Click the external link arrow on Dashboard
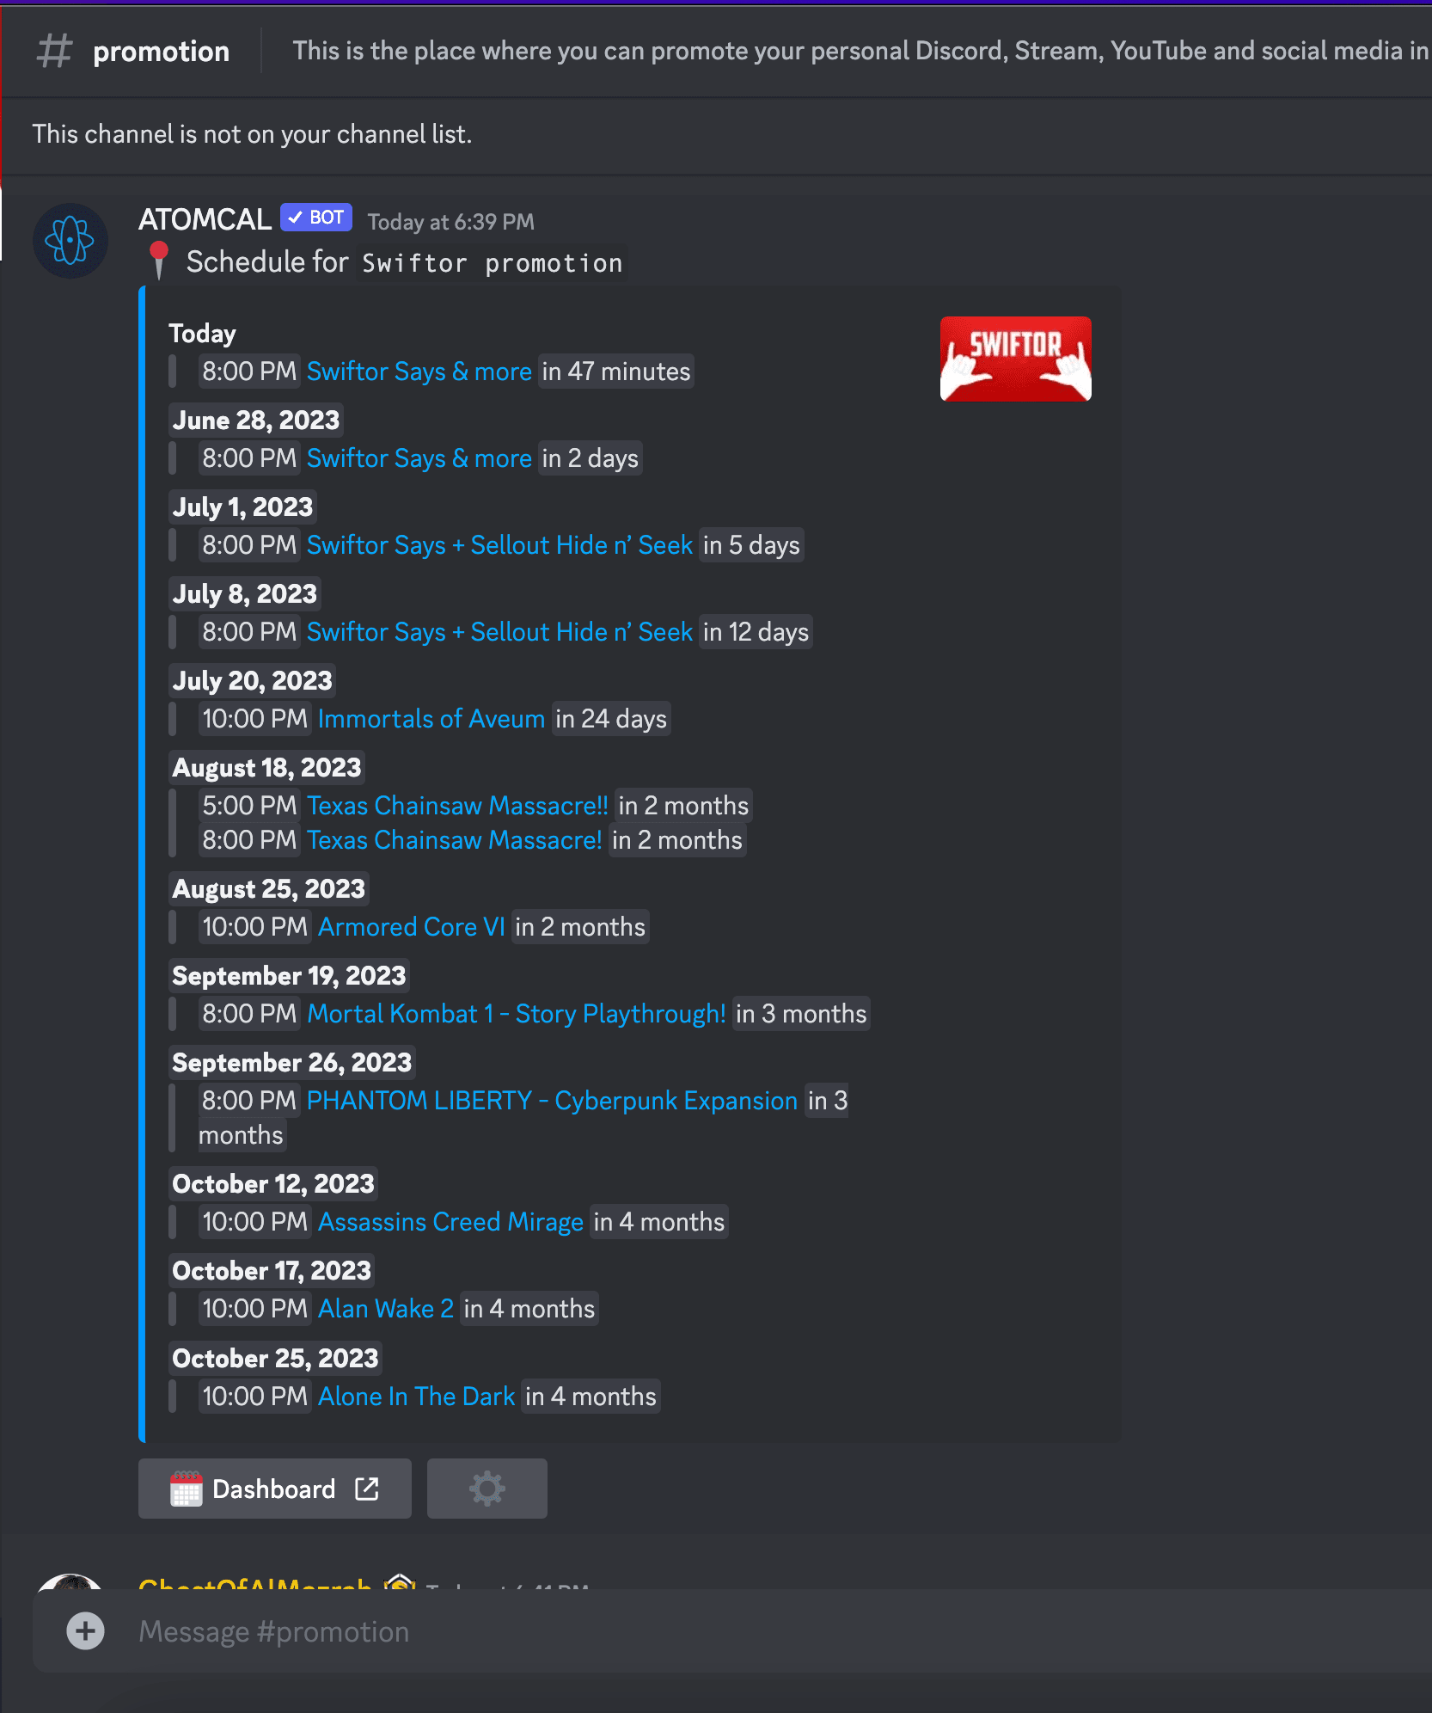The image size is (1432, 1713). (x=367, y=1489)
